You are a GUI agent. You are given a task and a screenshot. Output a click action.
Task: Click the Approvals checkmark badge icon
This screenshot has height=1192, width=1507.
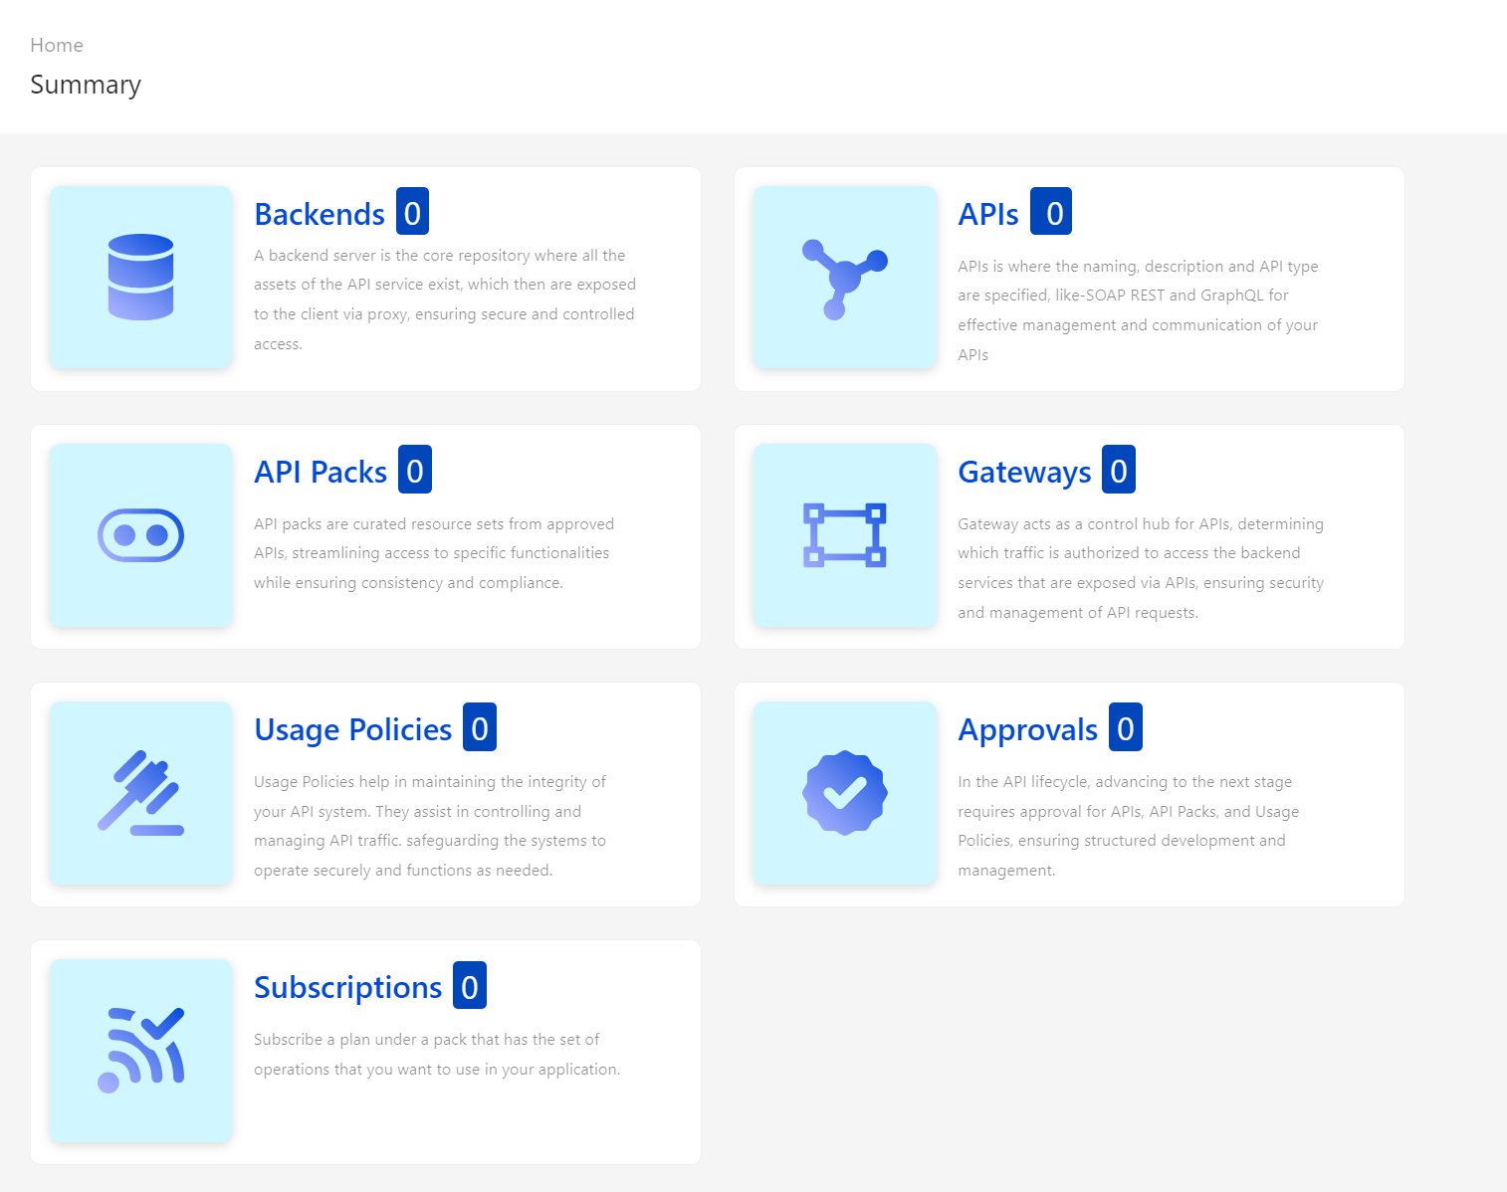pyautogui.click(x=844, y=793)
